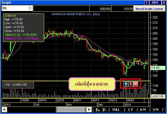Click the 300/300 bar count field
Screen dimensions: 167x114
coord(100,9)
